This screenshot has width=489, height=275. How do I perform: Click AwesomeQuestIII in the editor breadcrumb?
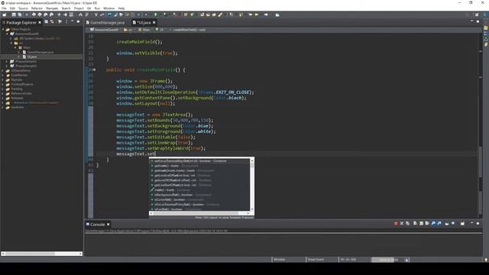click(x=106, y=30)
